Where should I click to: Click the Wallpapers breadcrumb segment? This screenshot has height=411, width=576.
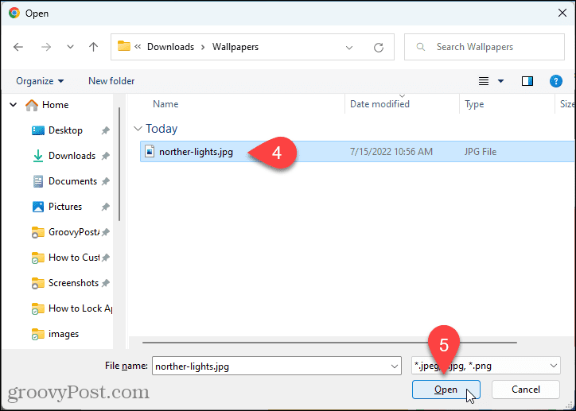point(235,47)
